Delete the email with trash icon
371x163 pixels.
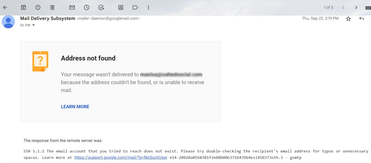(52, 7)
